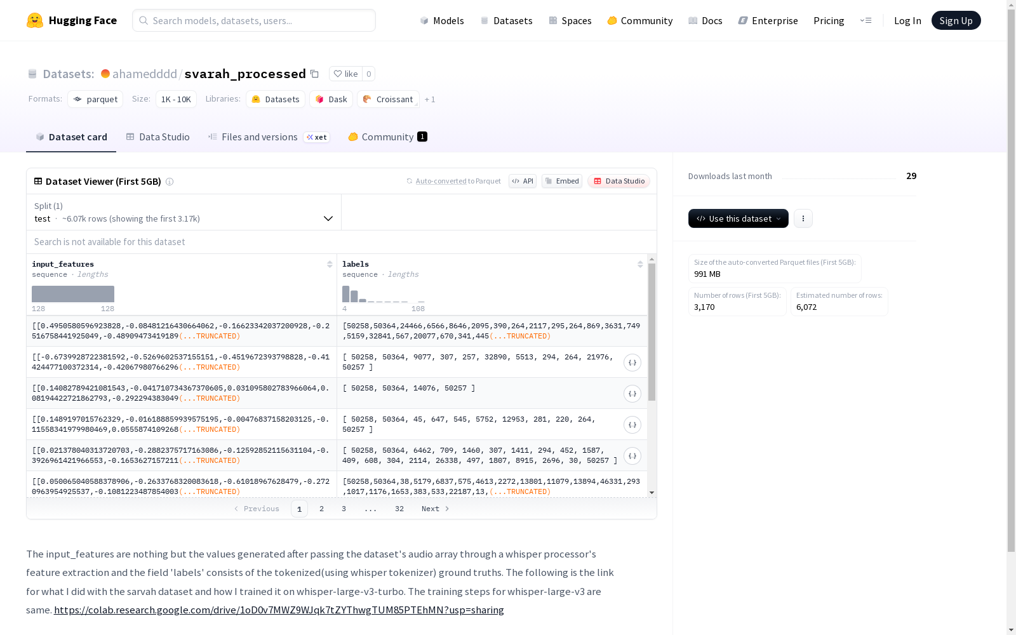Select the parquet format tag
The image size is (1016, 635).
point(95,99)
